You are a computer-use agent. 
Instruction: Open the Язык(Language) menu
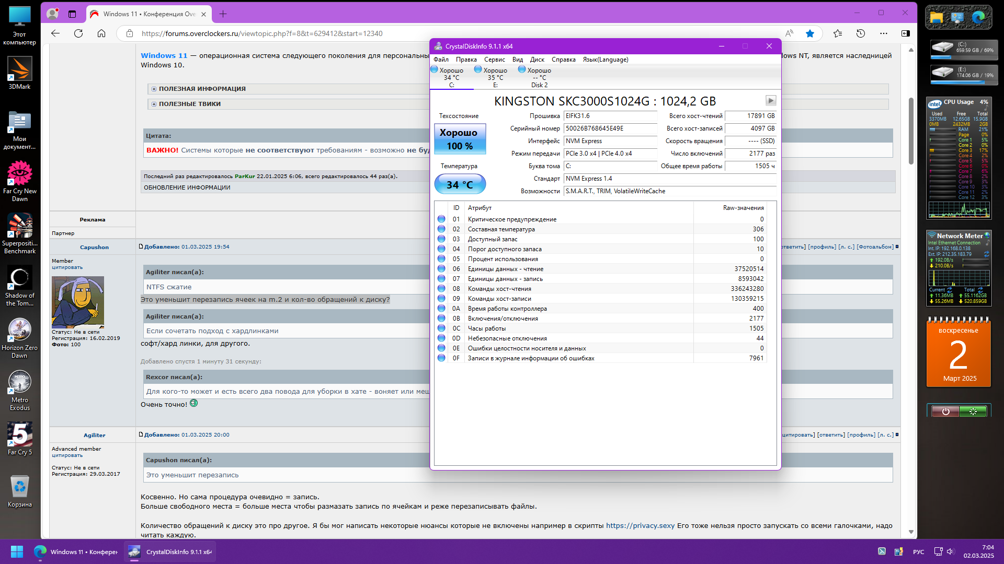[x=605, y=60]
